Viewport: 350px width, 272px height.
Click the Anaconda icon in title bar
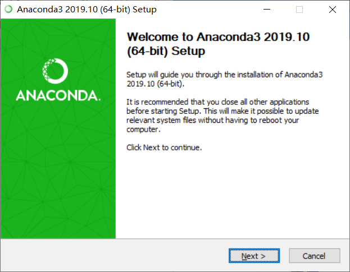[x=8, y=10]
